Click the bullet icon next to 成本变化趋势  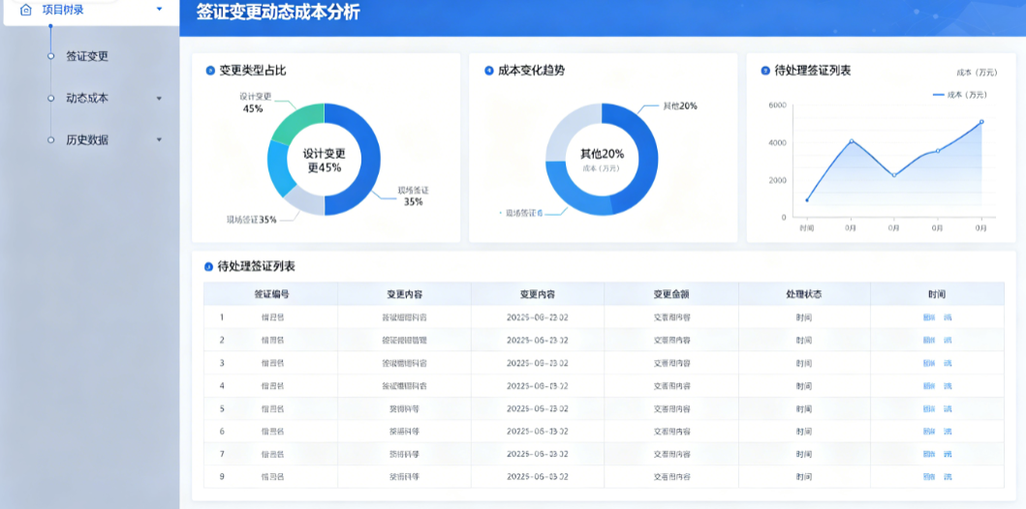click(489, 71)
